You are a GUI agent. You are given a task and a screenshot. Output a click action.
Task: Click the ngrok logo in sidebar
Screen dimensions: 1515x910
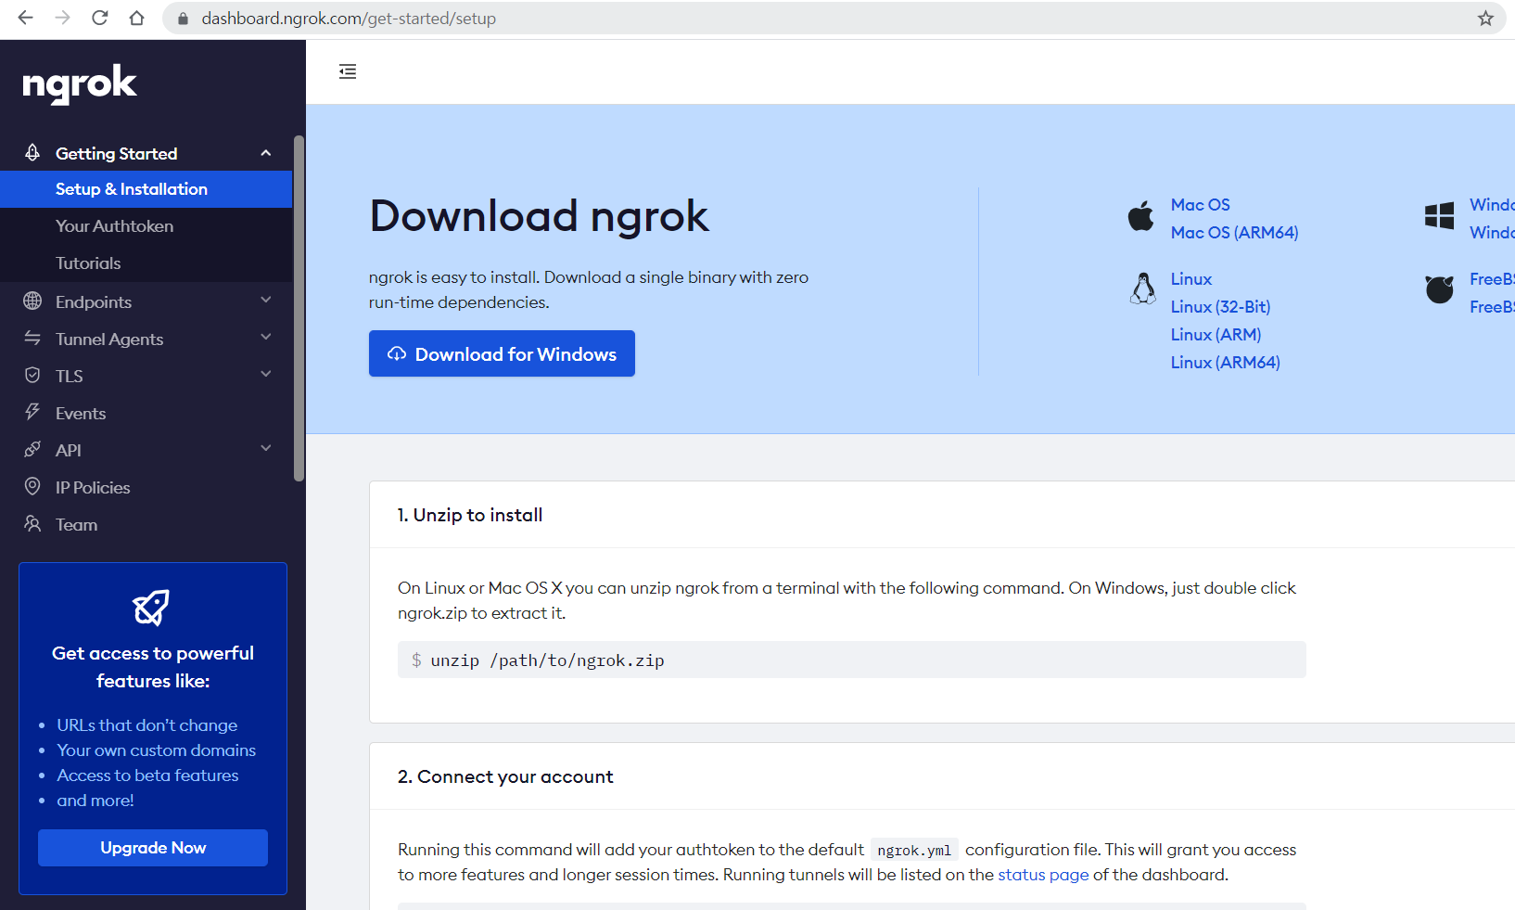pos(80,83)
